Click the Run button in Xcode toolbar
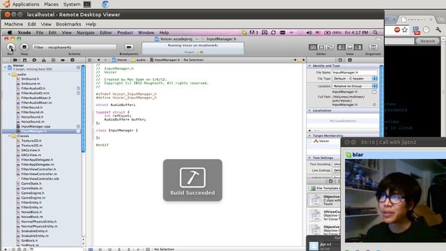The image size is (446, 251). click(x=11, y=47)
